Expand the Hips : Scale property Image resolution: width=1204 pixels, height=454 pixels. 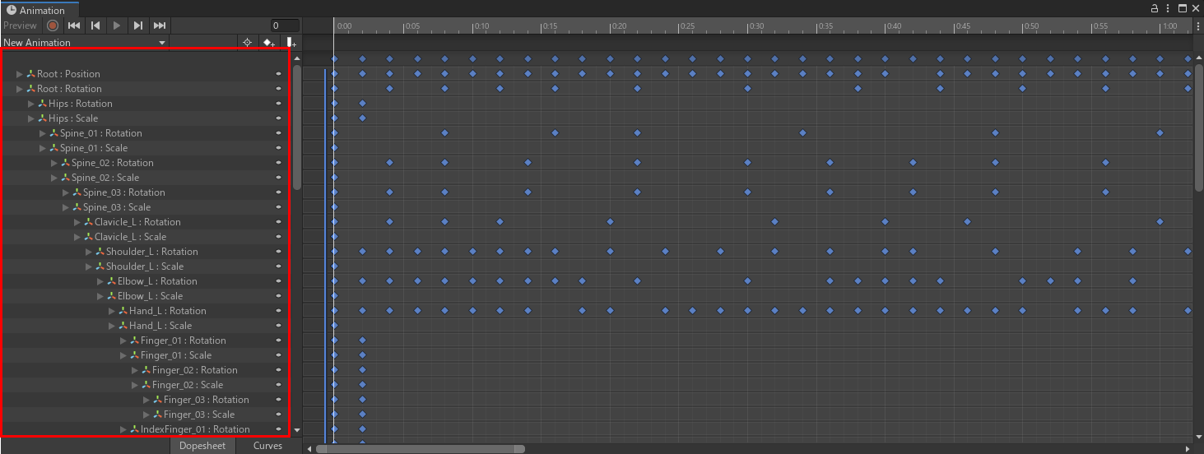point(31,118)
